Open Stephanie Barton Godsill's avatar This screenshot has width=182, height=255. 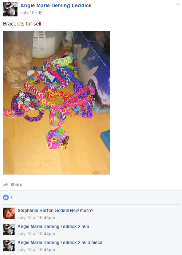pyautogui.click(x=9, y=213)
